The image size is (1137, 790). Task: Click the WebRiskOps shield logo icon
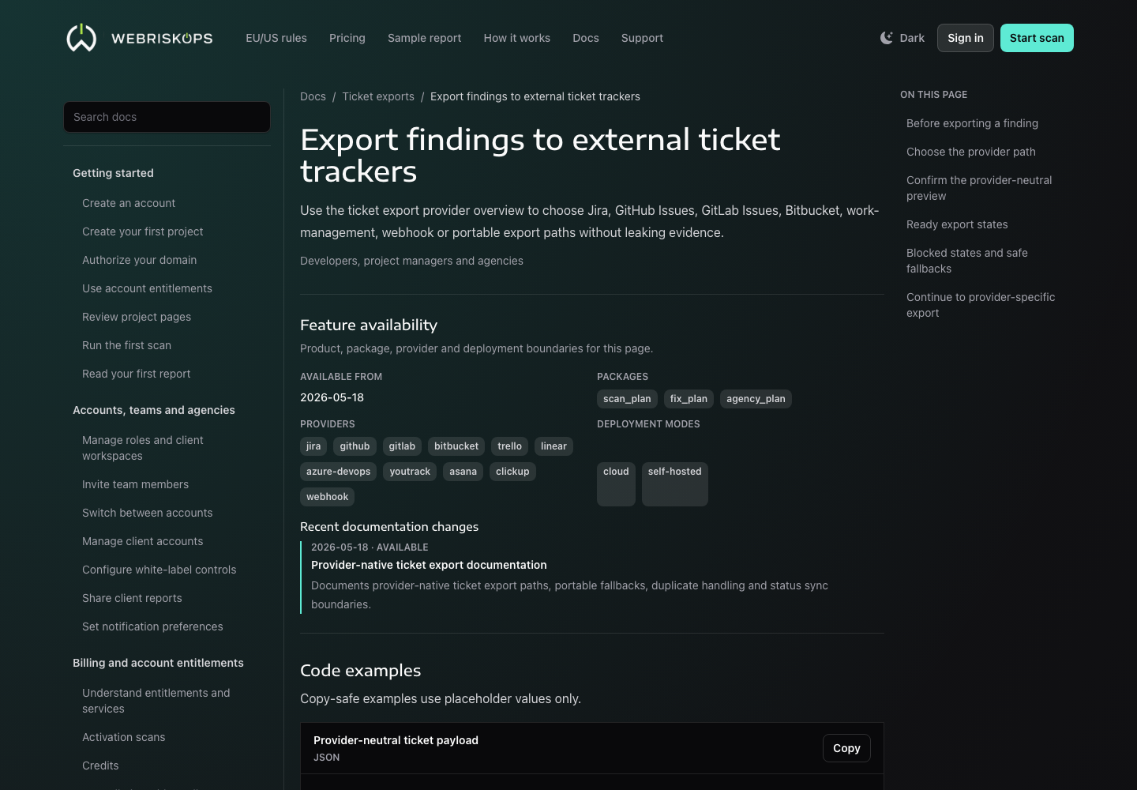(81, 38)
